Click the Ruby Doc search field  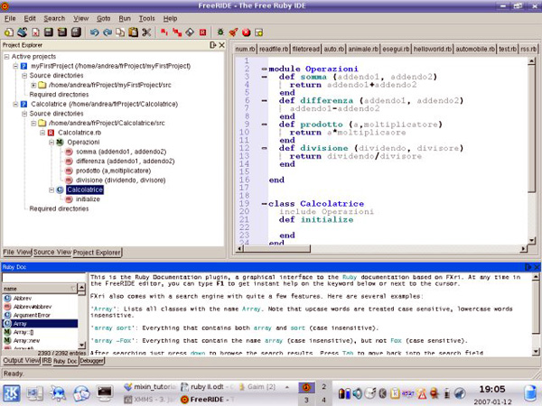[44, 278]
